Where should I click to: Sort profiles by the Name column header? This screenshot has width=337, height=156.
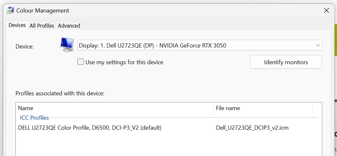point(26,108)
